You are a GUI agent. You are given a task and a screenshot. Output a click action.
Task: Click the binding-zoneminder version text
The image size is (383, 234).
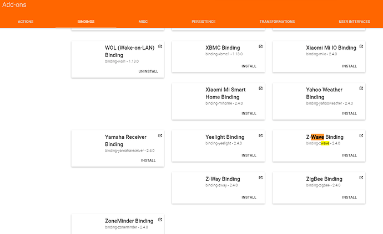(127, 227)
